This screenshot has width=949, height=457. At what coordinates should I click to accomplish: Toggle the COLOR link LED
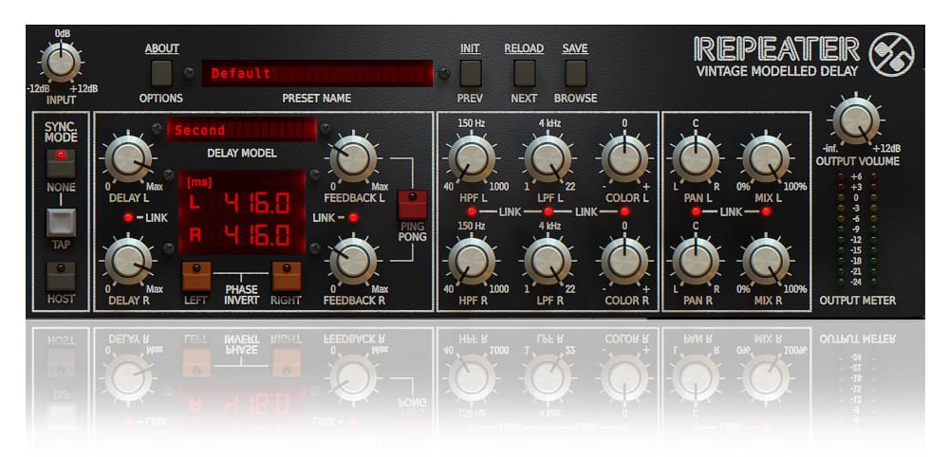coord(624,211)
